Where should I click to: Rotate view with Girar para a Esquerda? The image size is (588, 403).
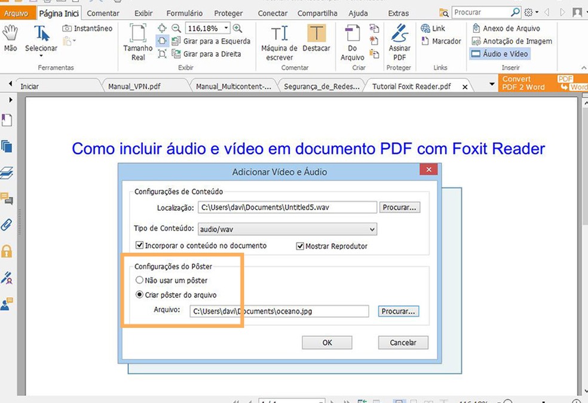tap(211, 41)
